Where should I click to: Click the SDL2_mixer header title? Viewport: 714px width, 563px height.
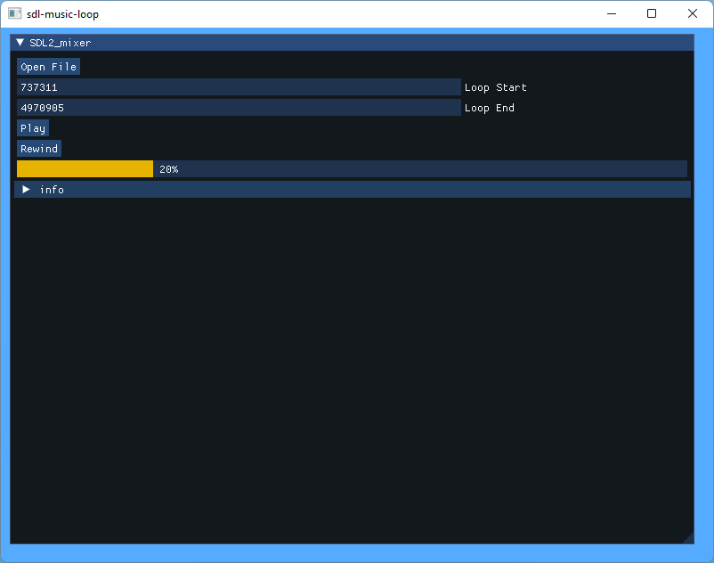61,42
